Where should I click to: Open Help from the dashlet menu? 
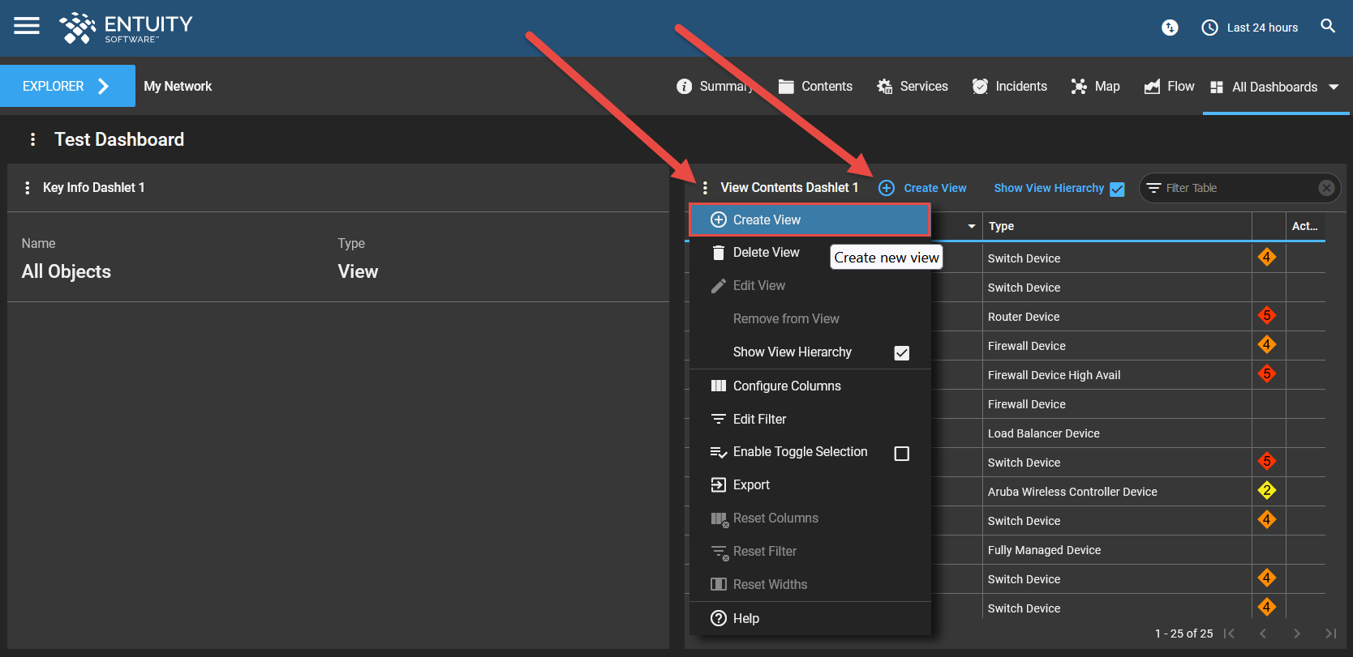pyautogui.click(x=810, y=619)
